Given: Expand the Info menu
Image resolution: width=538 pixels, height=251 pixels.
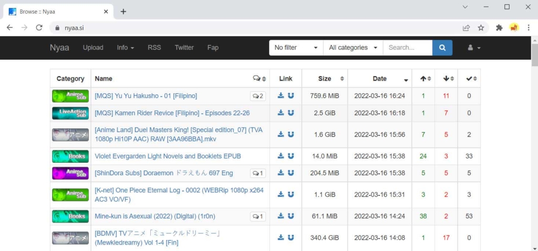Looking at the screenshot, I should click(x=125, y=48).
